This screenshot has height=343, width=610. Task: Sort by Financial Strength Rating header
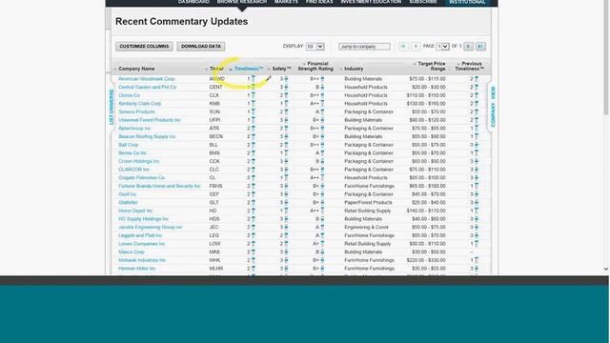315,66
